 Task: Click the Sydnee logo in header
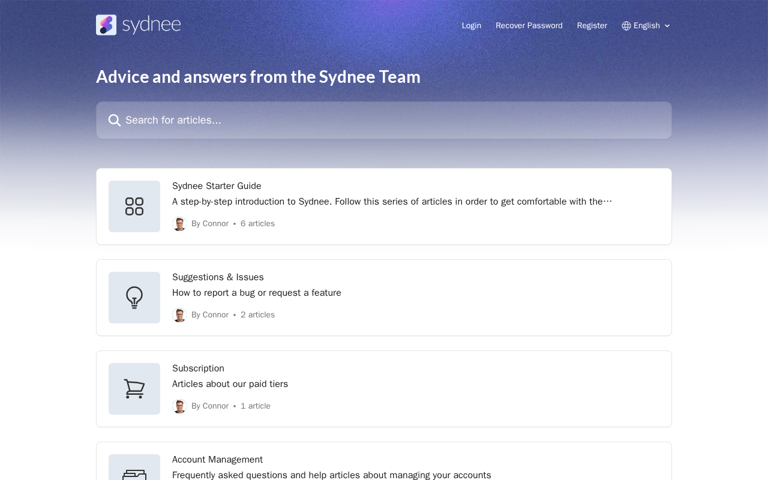click(138, 25)
